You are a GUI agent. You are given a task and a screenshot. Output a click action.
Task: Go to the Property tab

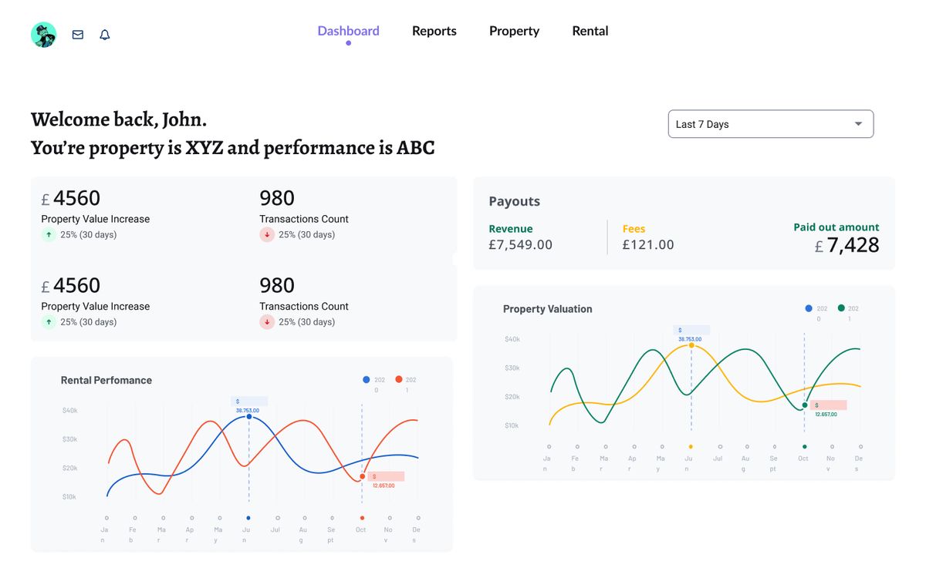click(514, 31)
